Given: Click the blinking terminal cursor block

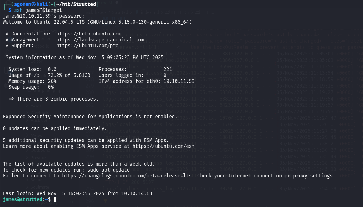Looking at the screenshot, I should pos(55,199).
